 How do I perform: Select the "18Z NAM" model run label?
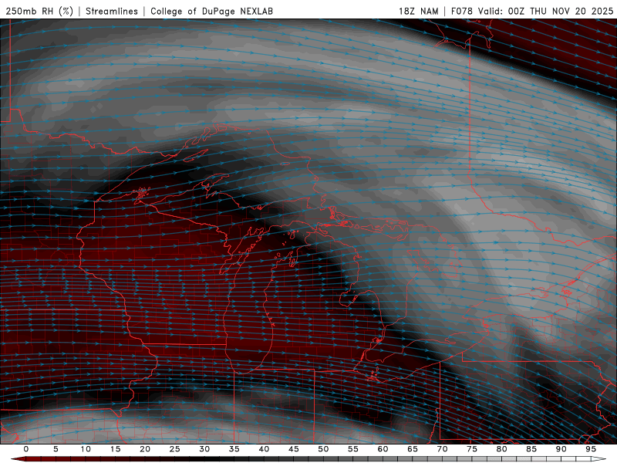tap(418, 11)
